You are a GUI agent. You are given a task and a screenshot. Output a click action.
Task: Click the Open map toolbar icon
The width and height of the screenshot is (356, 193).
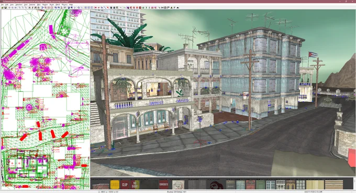pyautogui.click(x=2, y=8)
